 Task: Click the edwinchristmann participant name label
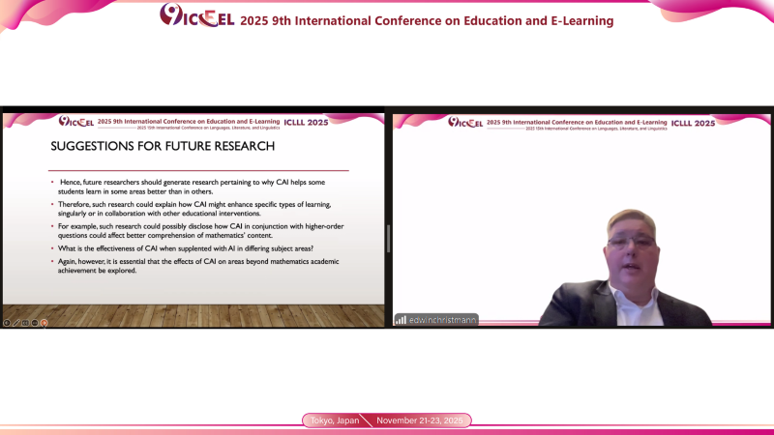tap(443, 319)
